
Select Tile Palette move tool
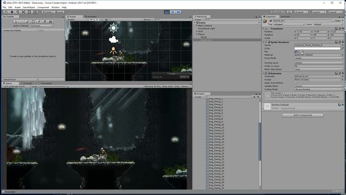(x=22, y=22)
